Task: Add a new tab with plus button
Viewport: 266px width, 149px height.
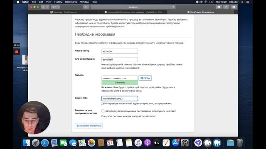Action: (x=236, y=12)
